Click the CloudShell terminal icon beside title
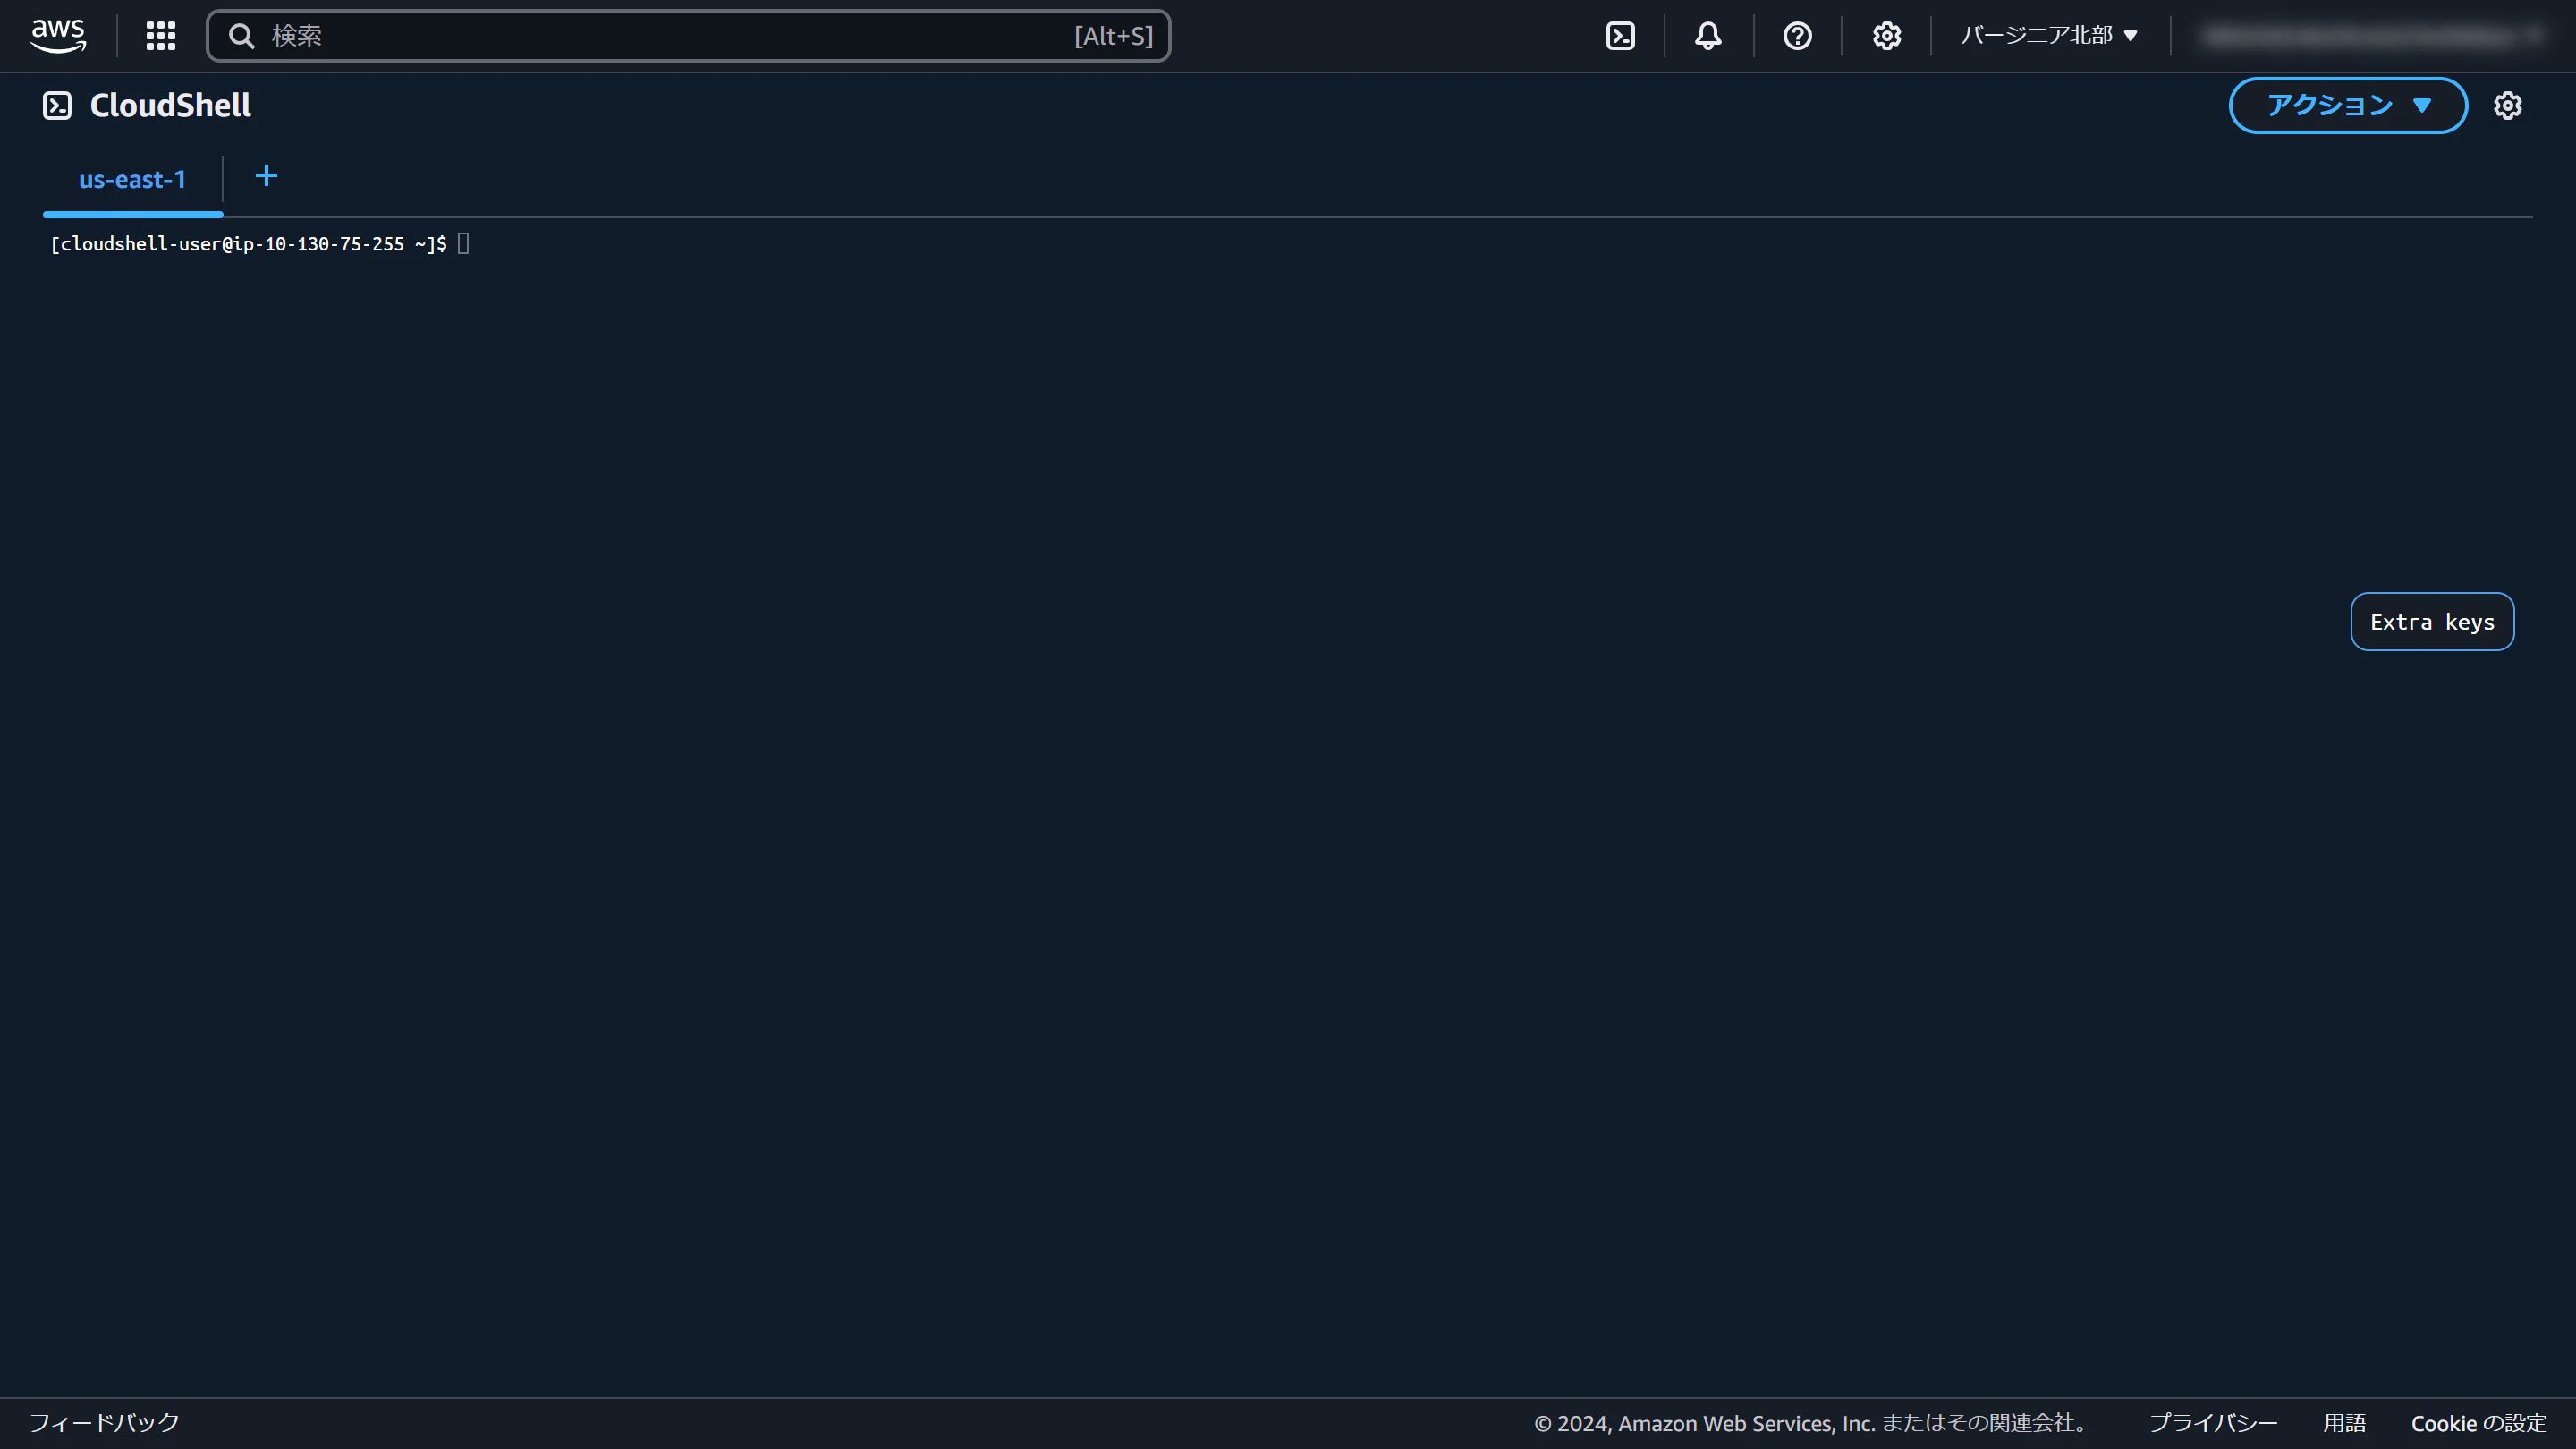 tap(57, 105)
